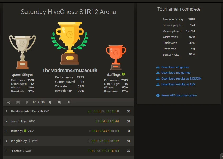Click score 32 of queen5layer

tap(129, 121)
